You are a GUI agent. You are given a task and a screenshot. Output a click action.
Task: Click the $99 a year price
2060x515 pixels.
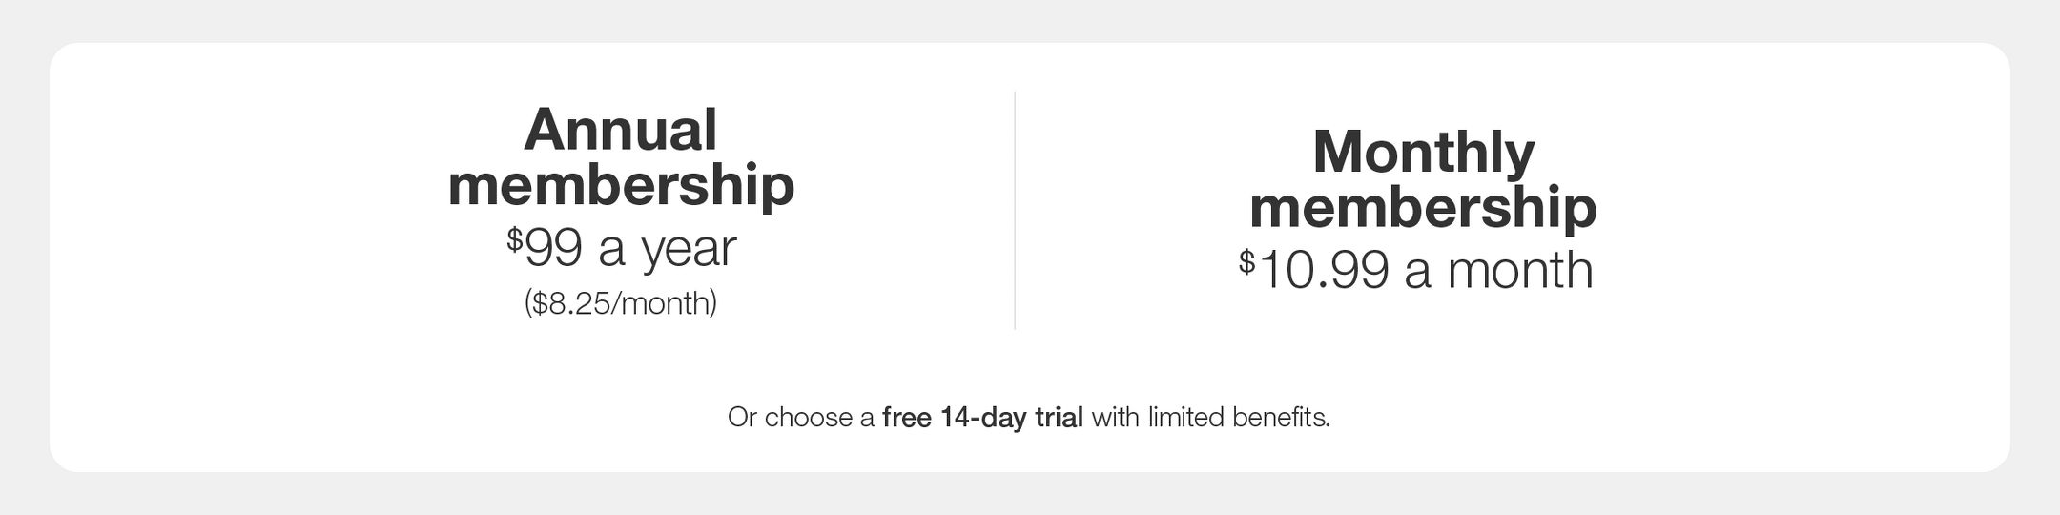click(x=621, y=248)
